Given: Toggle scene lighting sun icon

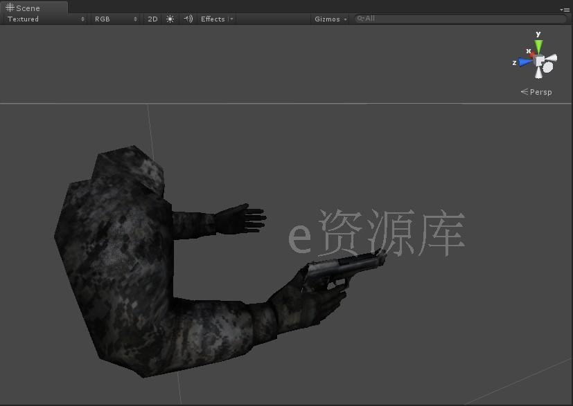Looking at the screenshot, I should (x=170, y=19).
